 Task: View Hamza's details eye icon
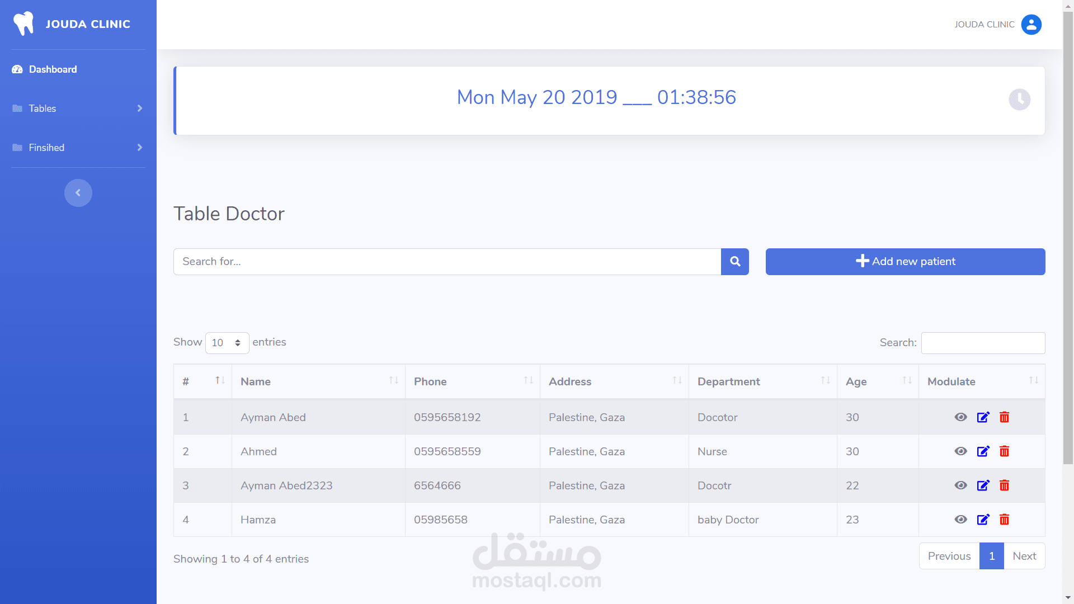click(960, 520)
